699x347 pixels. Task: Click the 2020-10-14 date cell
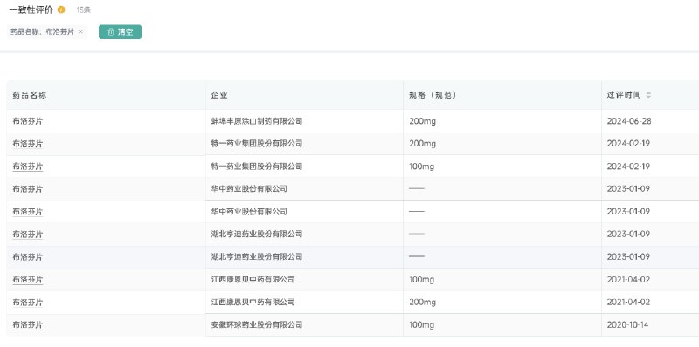click(x=627, y=324)
